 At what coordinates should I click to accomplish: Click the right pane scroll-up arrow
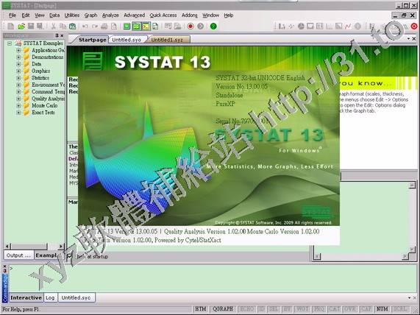click(x=412, y=185)
